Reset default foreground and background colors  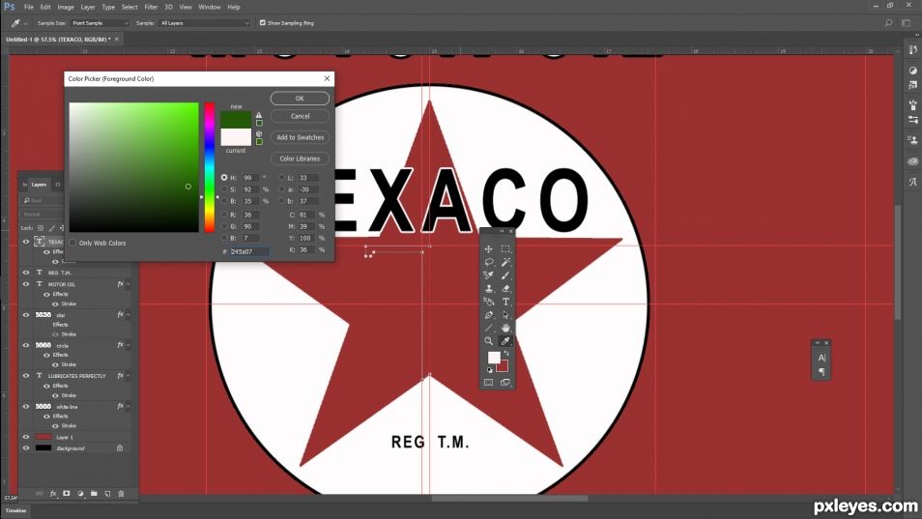click(489, 370)
